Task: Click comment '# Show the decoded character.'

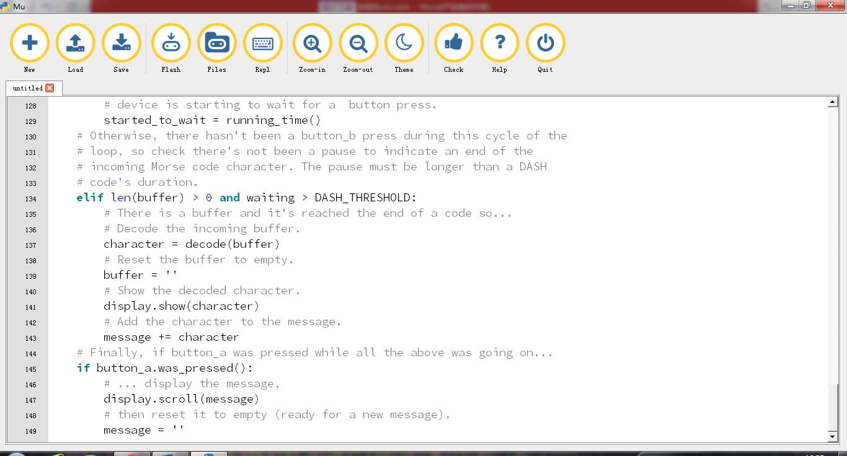Action: pyautogui.click(x=202, y=291)
